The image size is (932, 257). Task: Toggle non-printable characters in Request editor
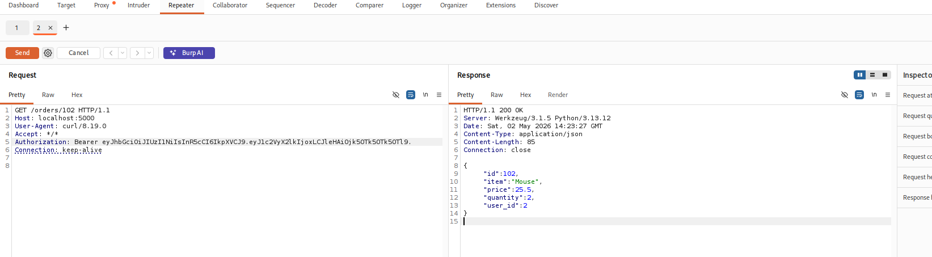(425, 95)
